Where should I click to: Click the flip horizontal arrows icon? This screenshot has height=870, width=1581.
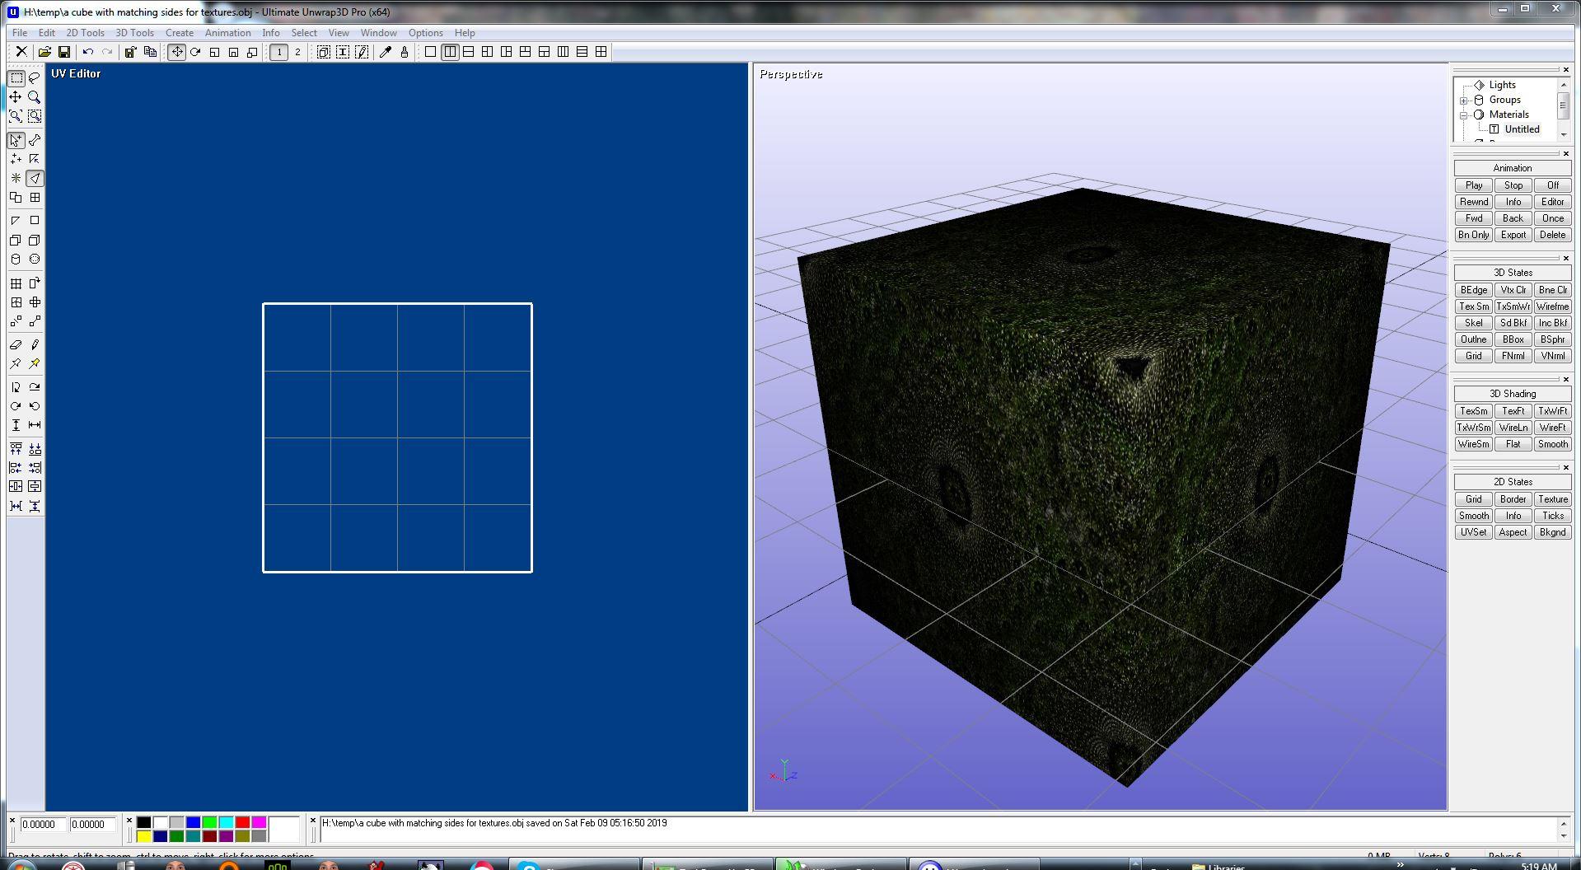pos(35,425)
